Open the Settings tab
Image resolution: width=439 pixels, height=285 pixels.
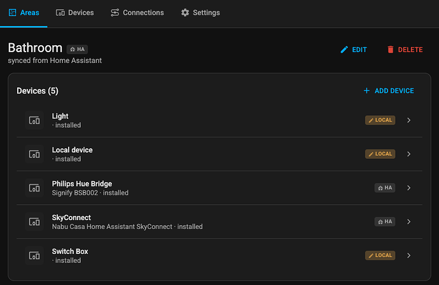point(200,13)
